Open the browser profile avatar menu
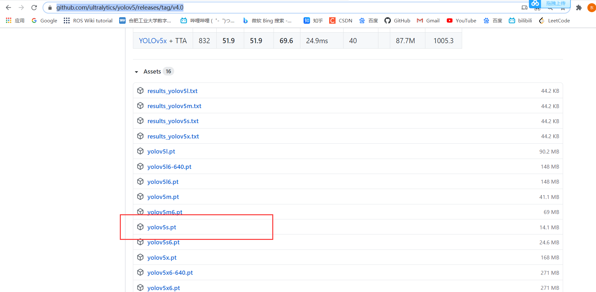Viewport: 596px width, 292px height. coord(592,7)
